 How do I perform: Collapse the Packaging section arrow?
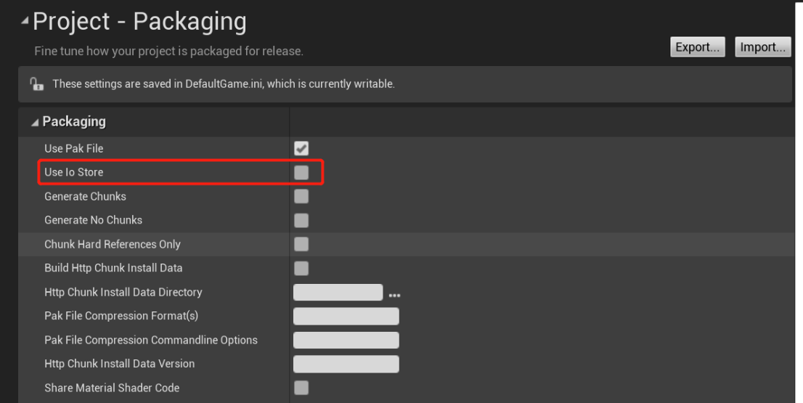pyautogui.click(x=35, y=122)
